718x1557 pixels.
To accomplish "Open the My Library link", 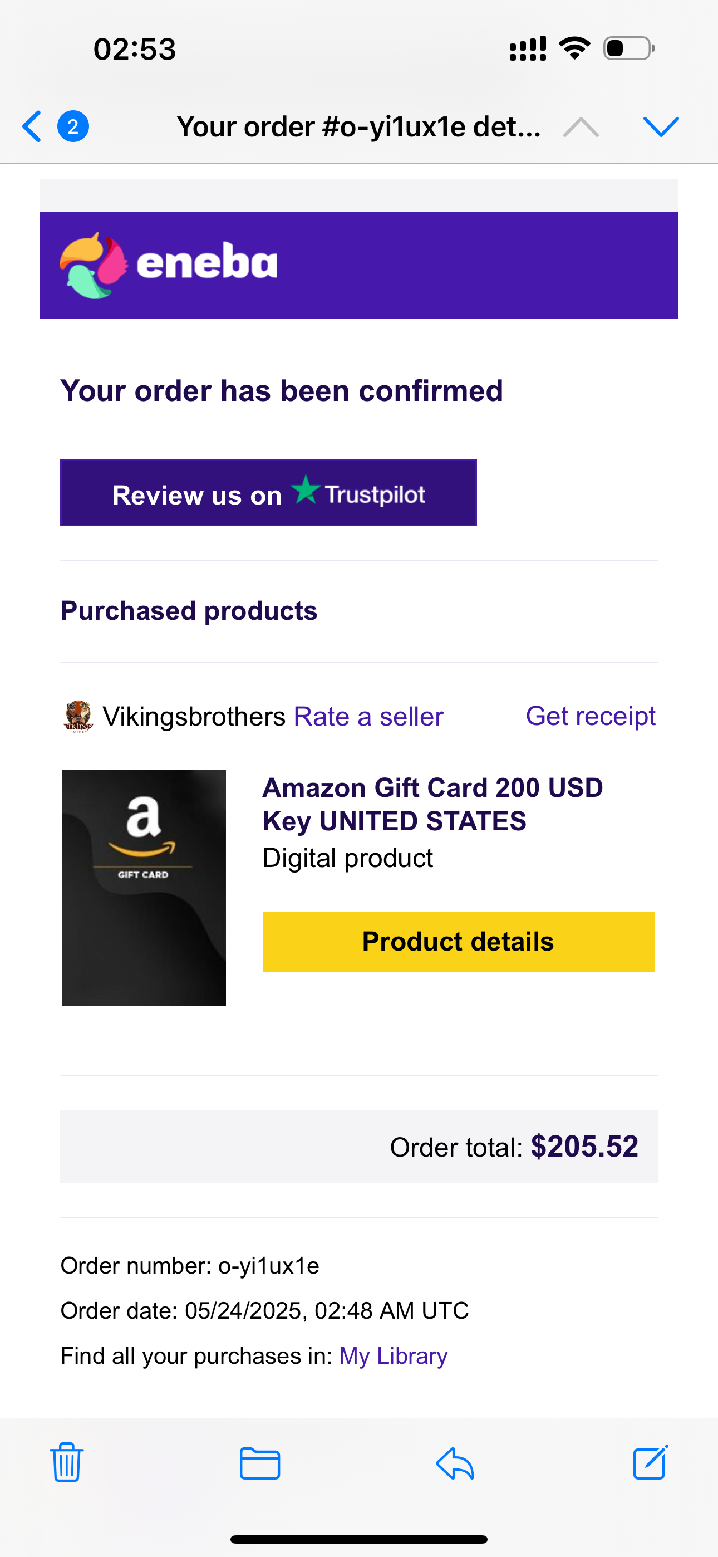I will pos(393,1356).
